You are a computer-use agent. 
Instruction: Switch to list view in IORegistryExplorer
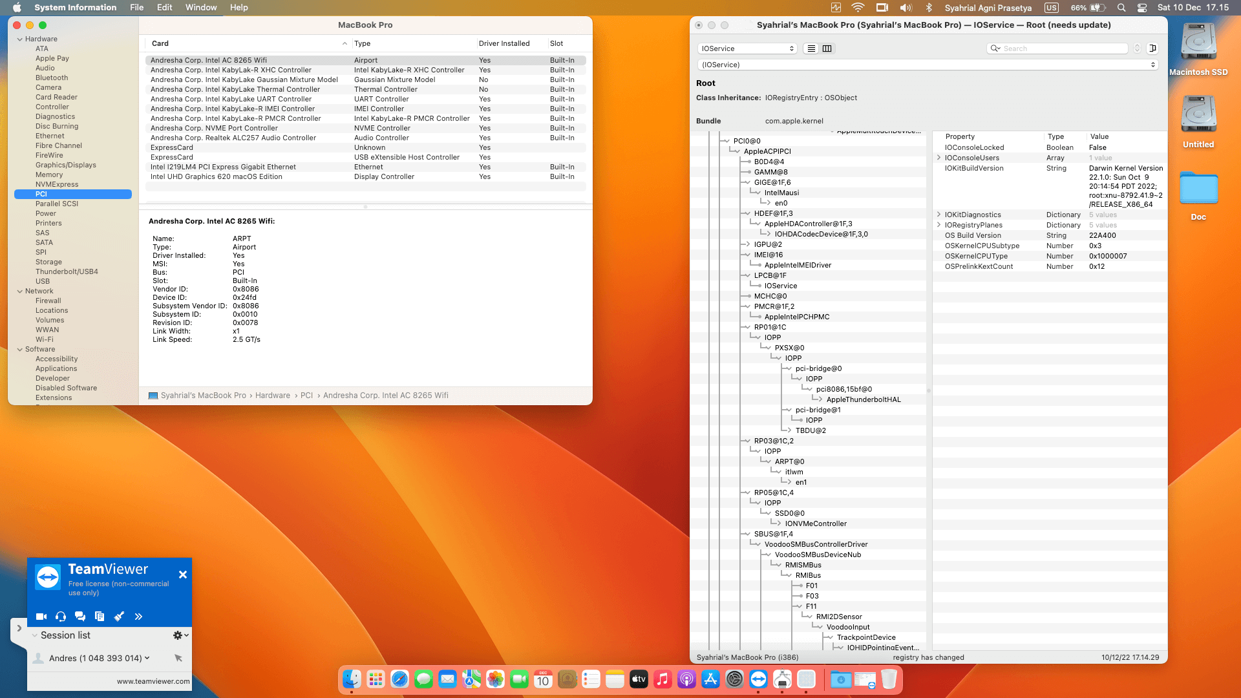coord(811,48)
